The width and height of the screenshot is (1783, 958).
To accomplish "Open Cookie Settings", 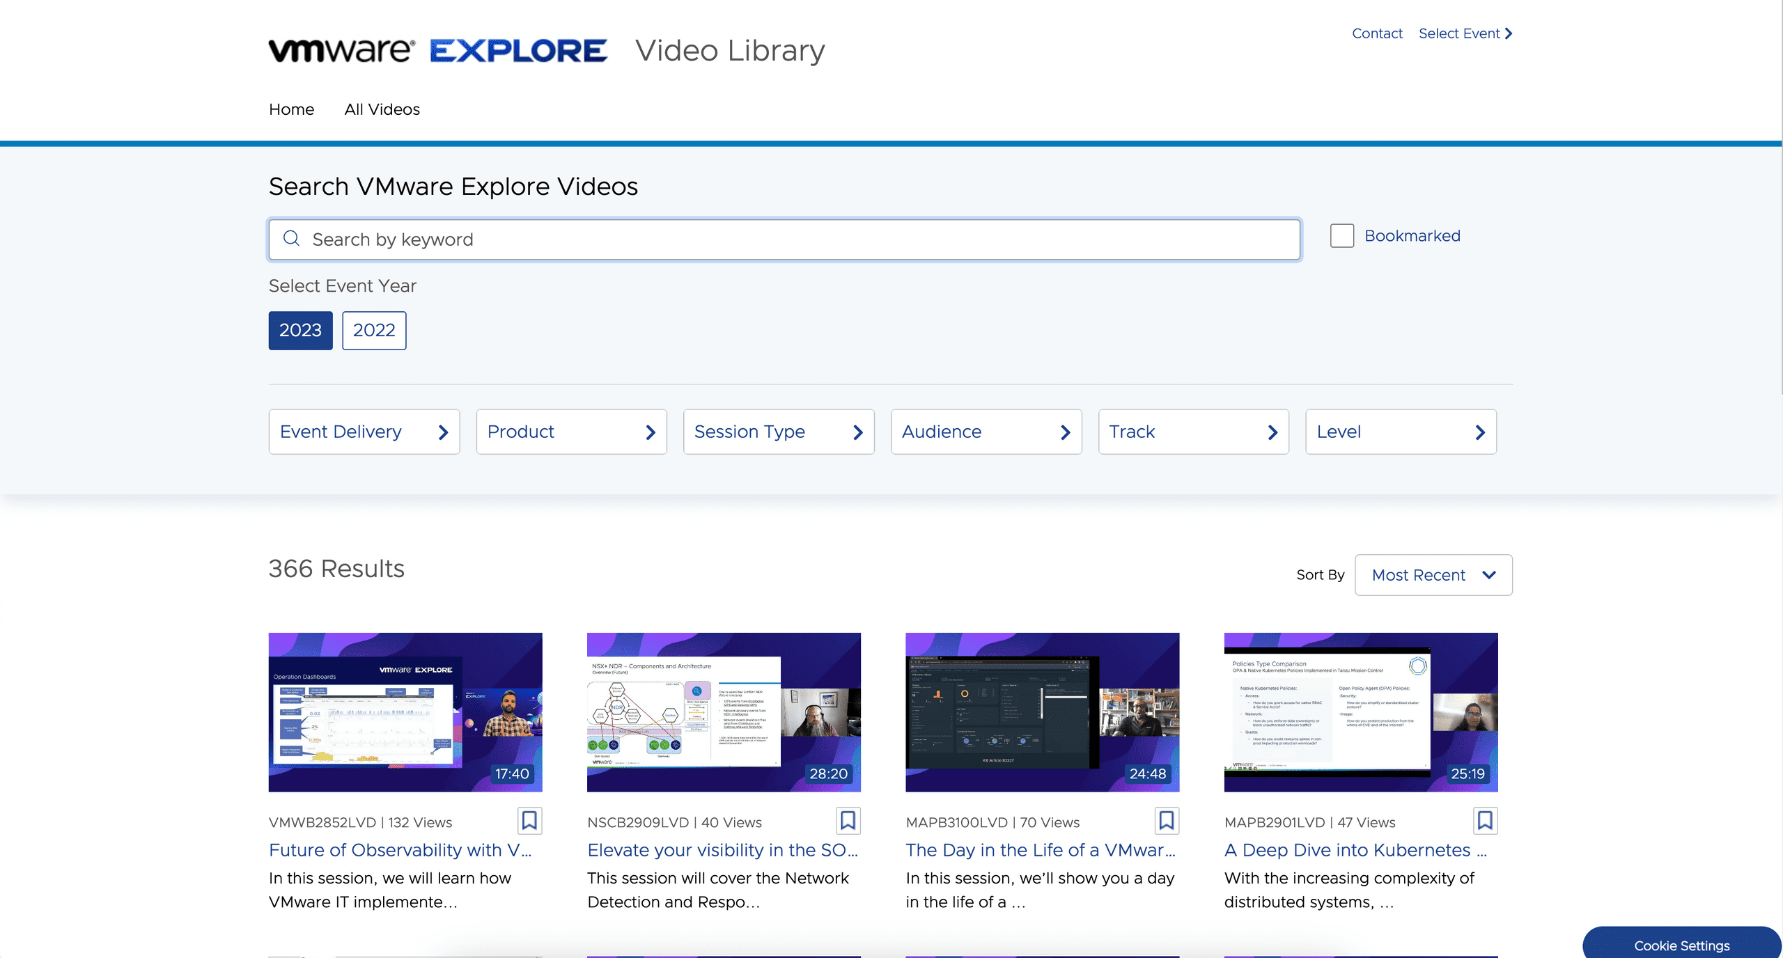I will click(x=1681, y=945).
